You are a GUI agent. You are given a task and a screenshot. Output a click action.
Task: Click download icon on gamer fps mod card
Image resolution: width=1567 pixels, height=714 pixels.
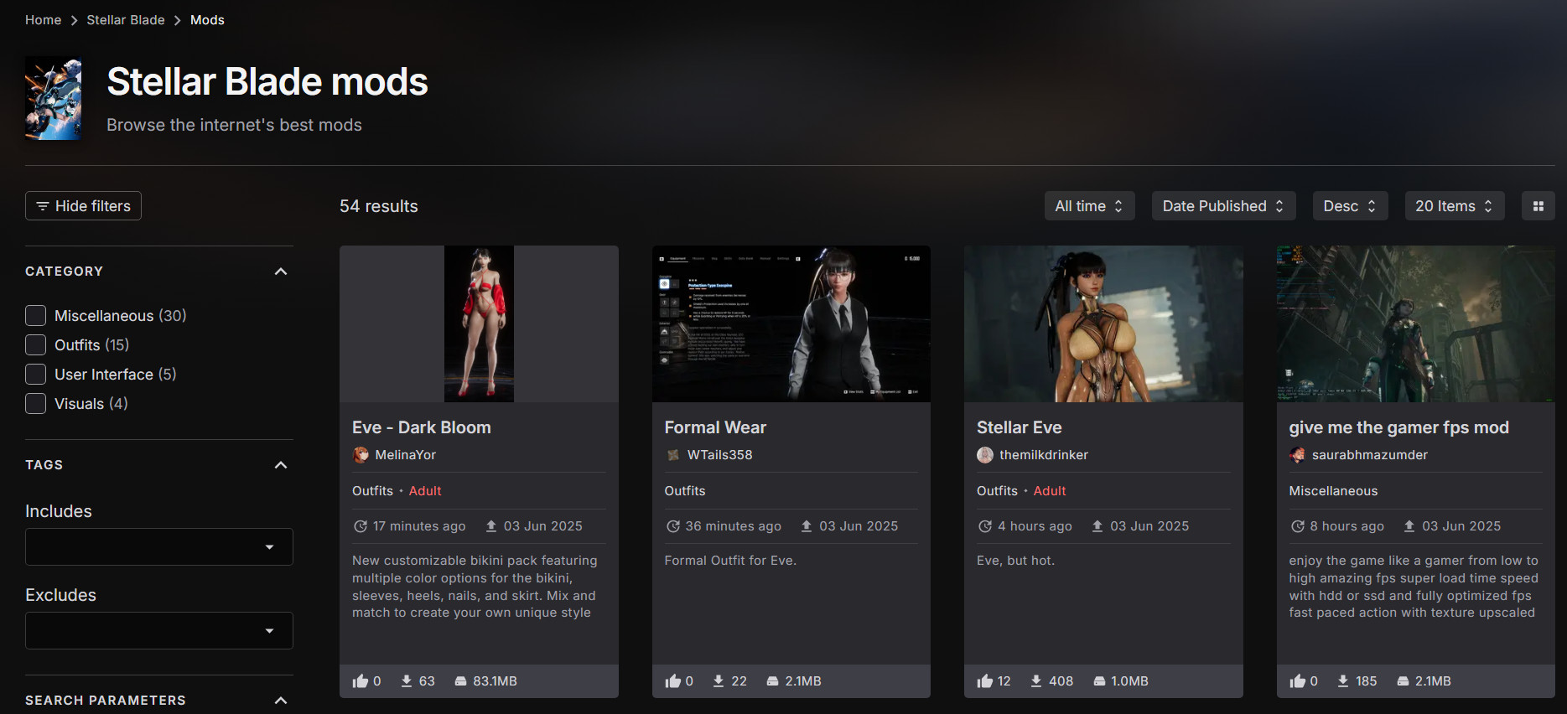[x=1343, y=681]
